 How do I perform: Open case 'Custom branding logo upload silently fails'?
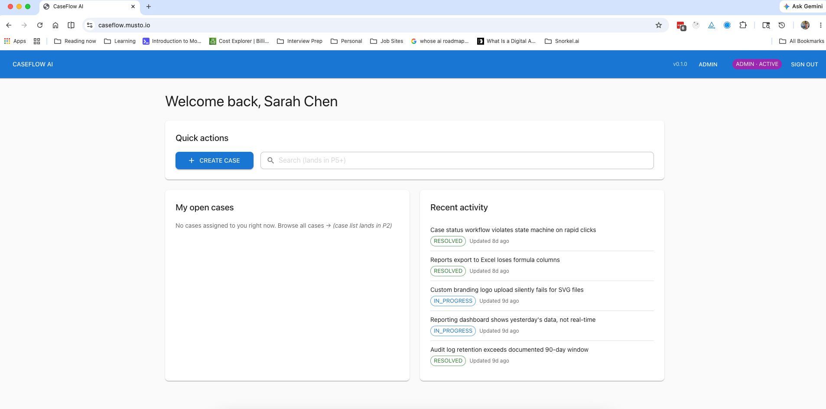click(507, 290)
